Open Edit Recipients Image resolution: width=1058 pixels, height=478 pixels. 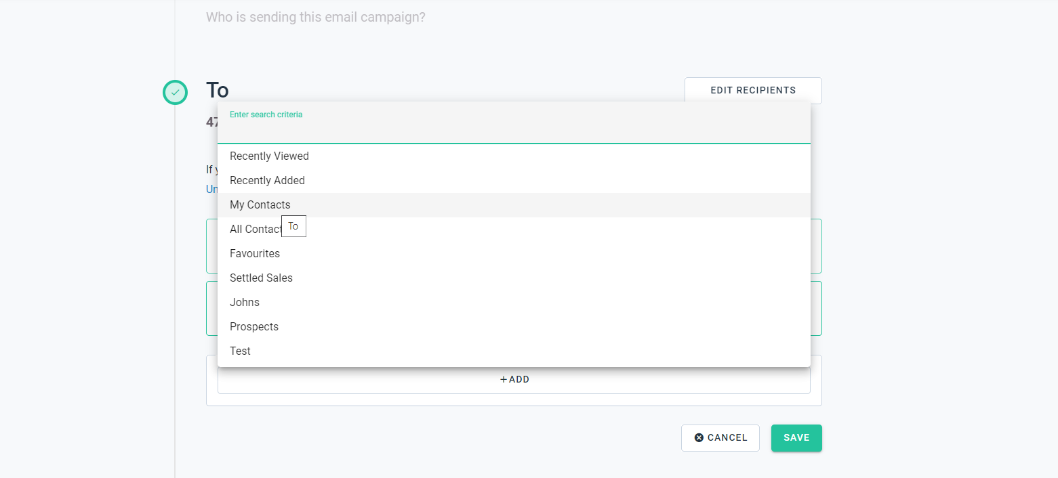click(753, 90)
